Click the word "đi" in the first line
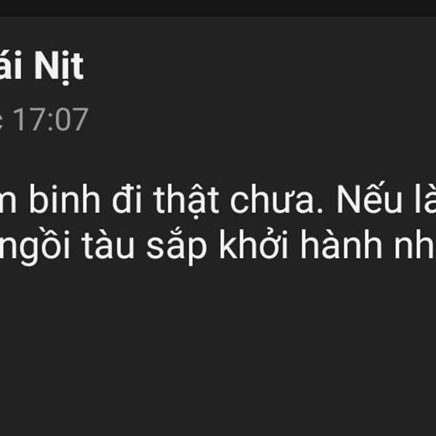This screenshot has height=436, width=436. click(127, 199)
